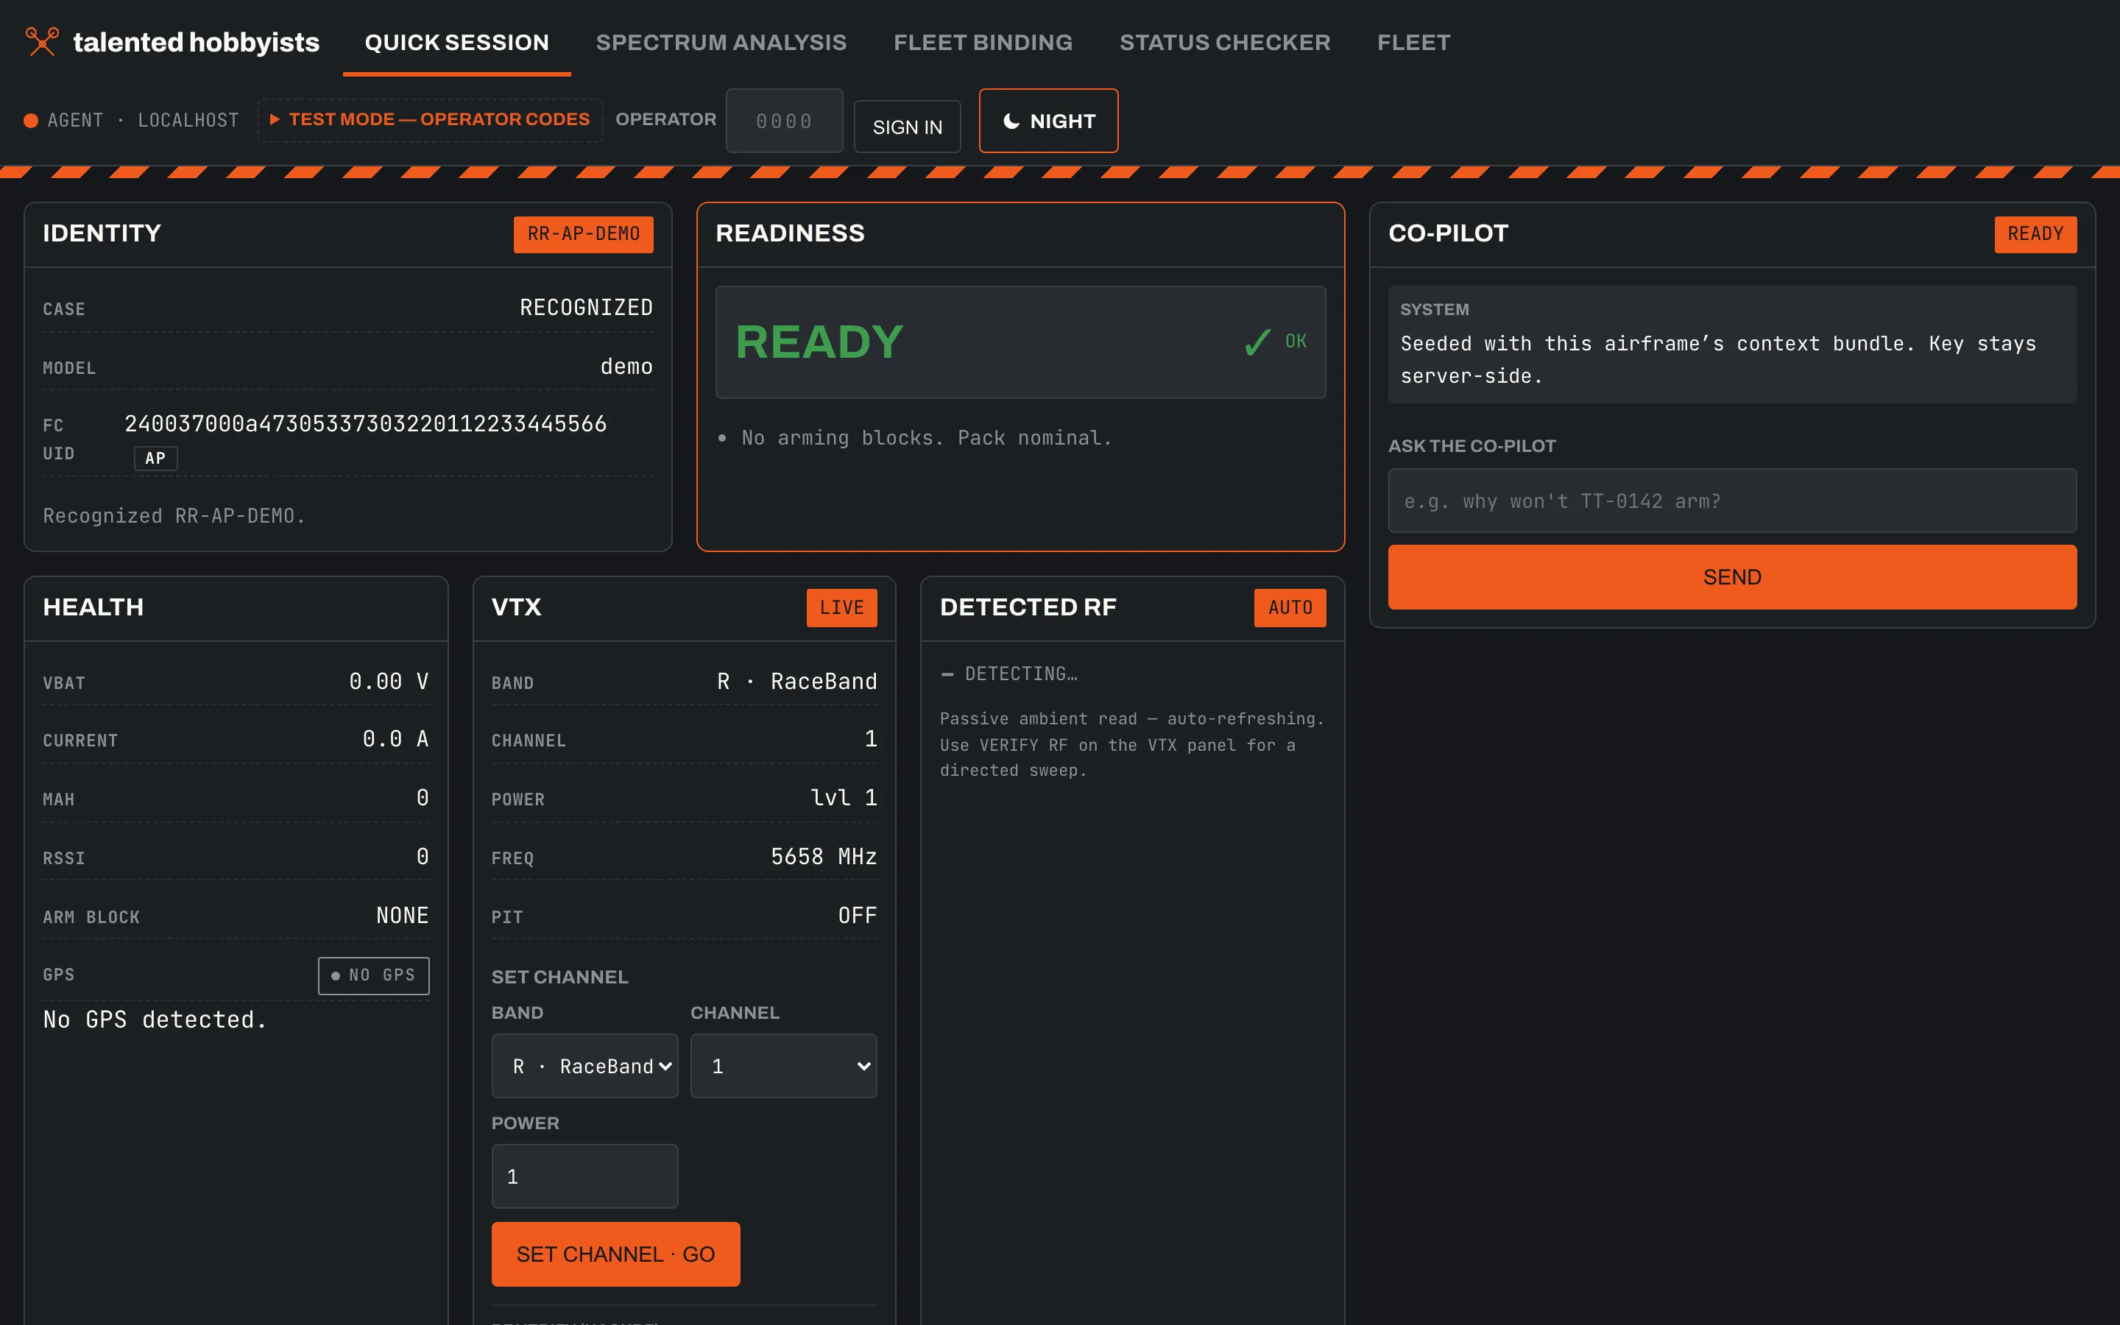Click 'No arming blocks. Pack nominal.' text
The image size is (2120, 1325).
coord(927,437)
